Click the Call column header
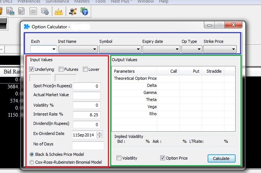The image size is (261, 173). click(168, 71)
